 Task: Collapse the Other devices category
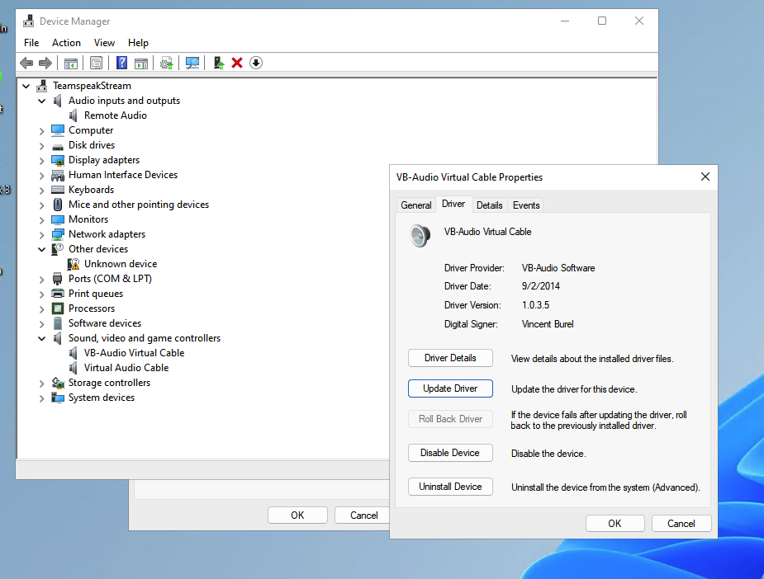pyautogui.click(x=42, y=250)
